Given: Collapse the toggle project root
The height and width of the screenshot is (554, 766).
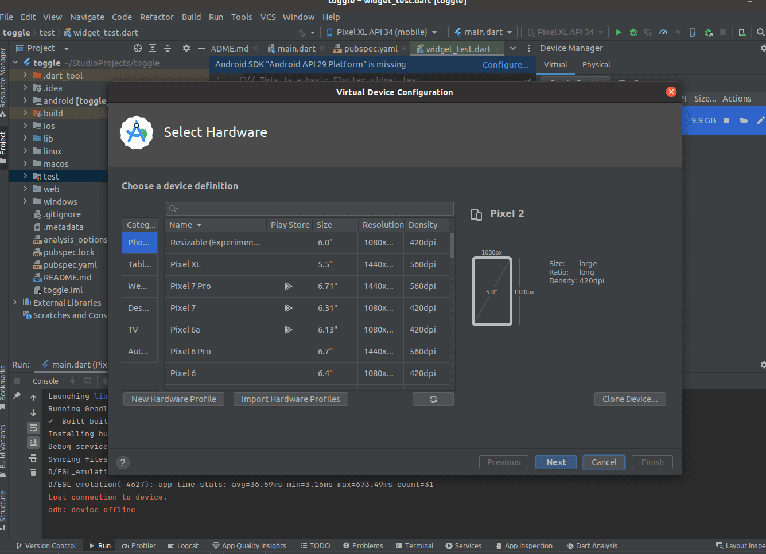Looking at the screenshot, I should click(15, 63).
